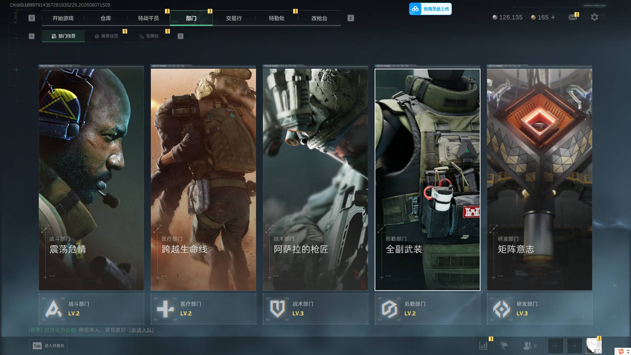
Task: Open the player avatar thumbnail
Action: click(x=594, y=346)
